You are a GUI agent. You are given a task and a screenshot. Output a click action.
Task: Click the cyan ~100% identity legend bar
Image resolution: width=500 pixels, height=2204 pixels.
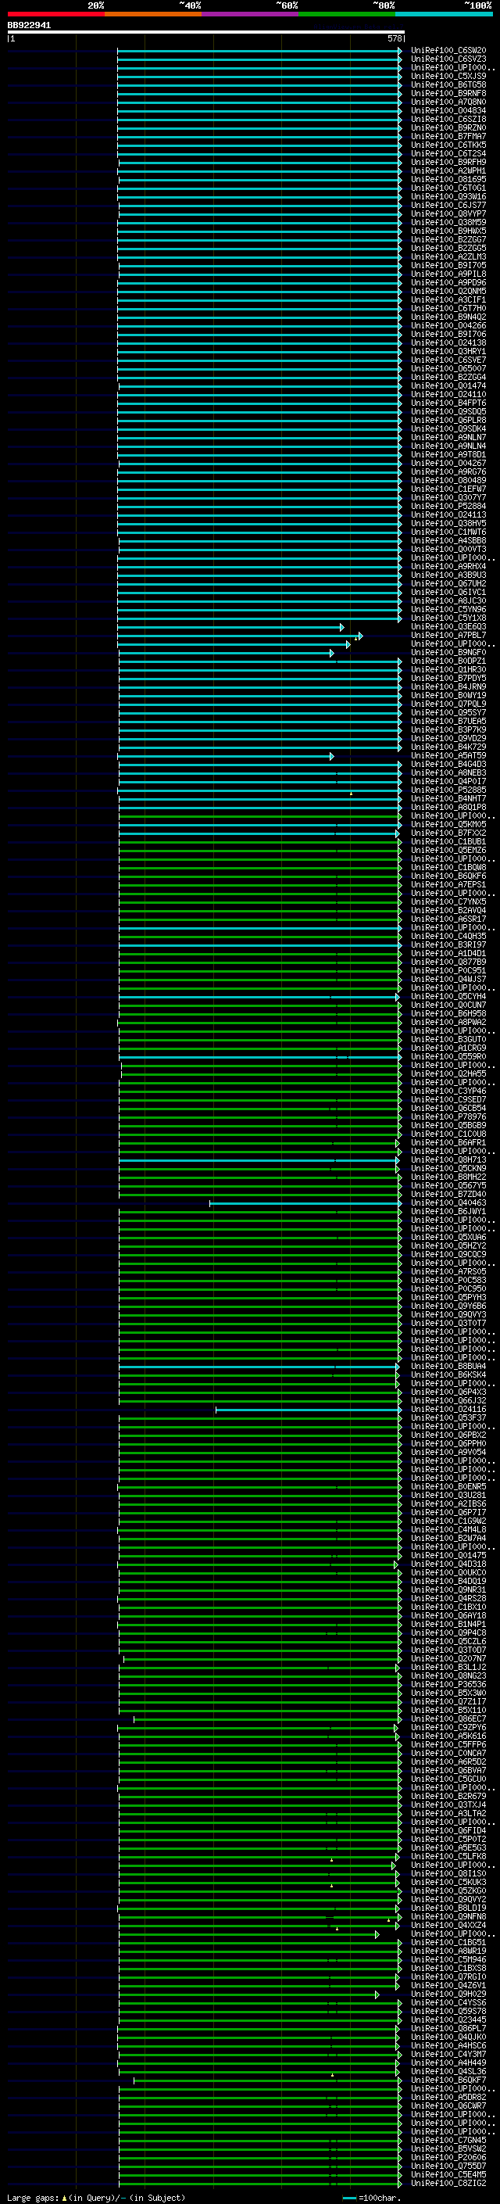point(444,14)
